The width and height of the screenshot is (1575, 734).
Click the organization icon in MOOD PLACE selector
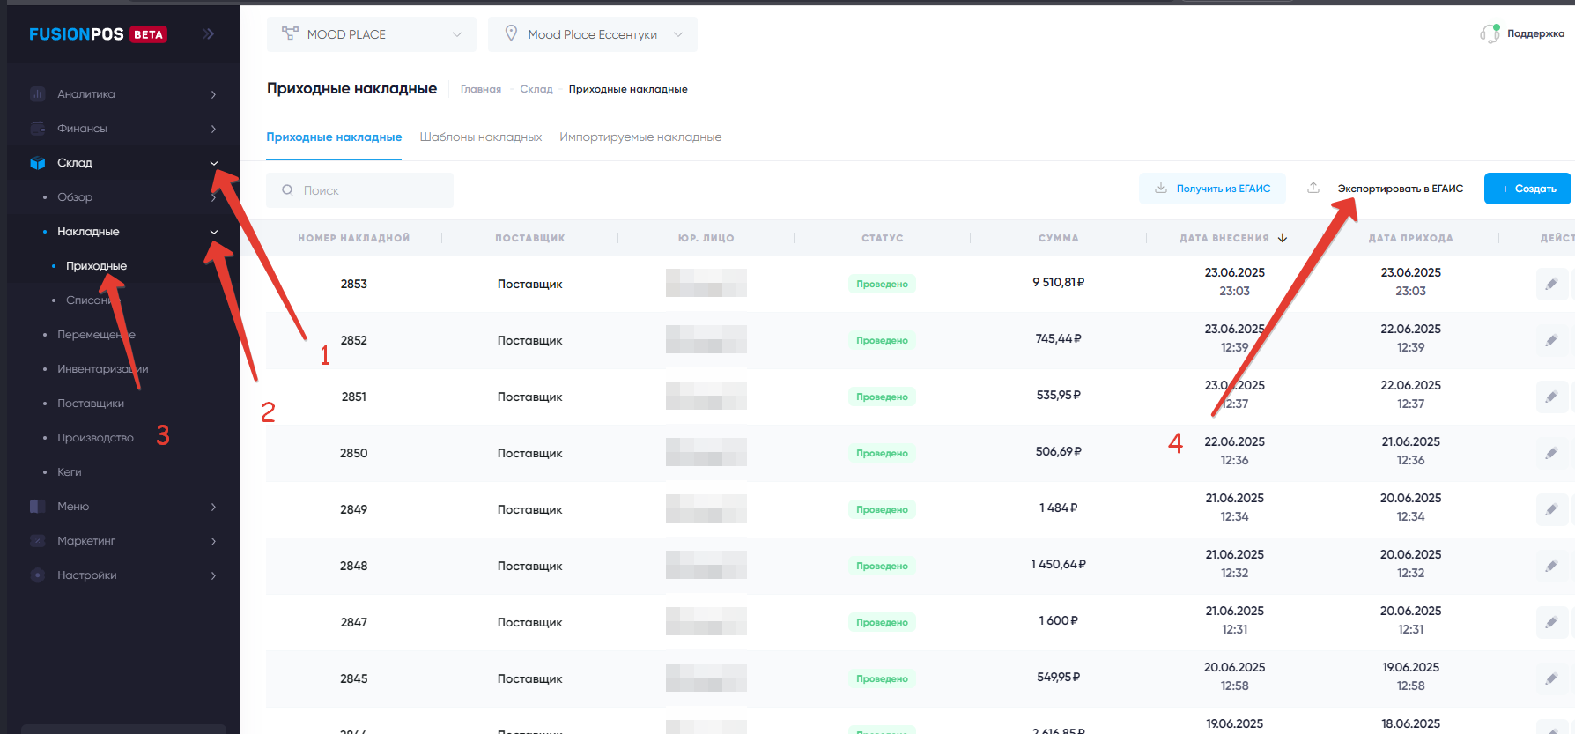coord(290,33)
